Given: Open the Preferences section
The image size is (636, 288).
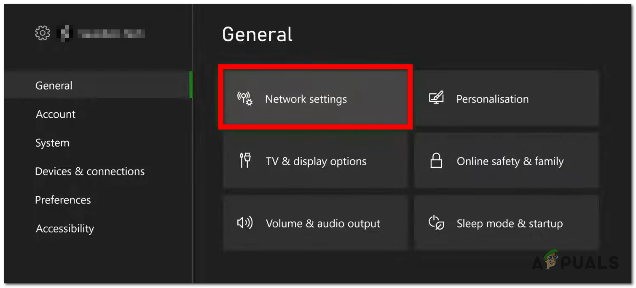Looking at the screenshot, I should (x=63, y=200).
